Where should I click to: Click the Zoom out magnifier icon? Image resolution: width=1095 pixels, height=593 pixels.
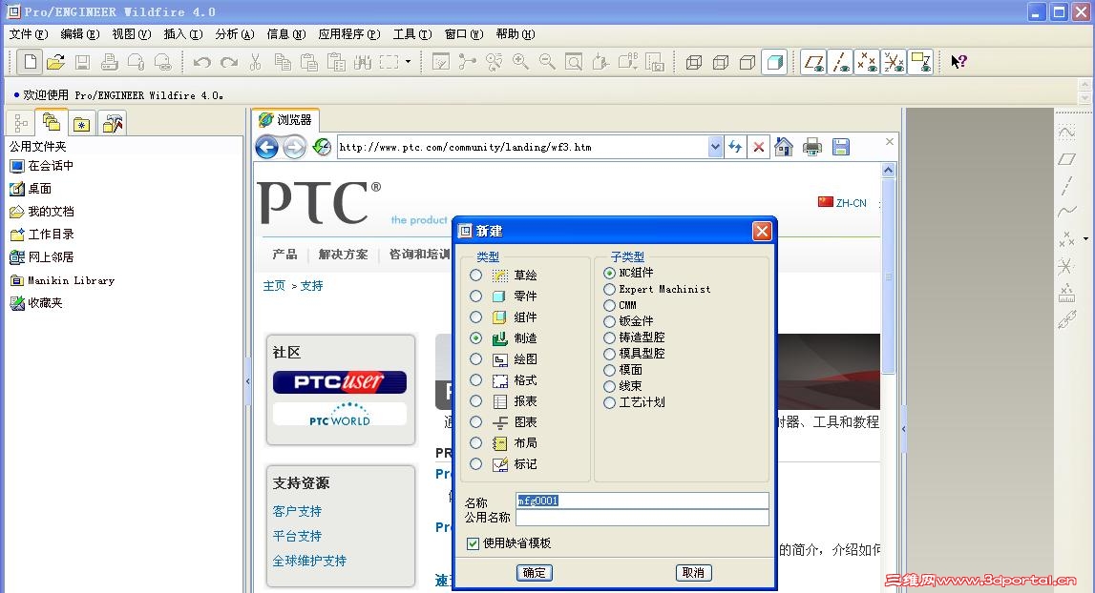(x=547, y=62)
